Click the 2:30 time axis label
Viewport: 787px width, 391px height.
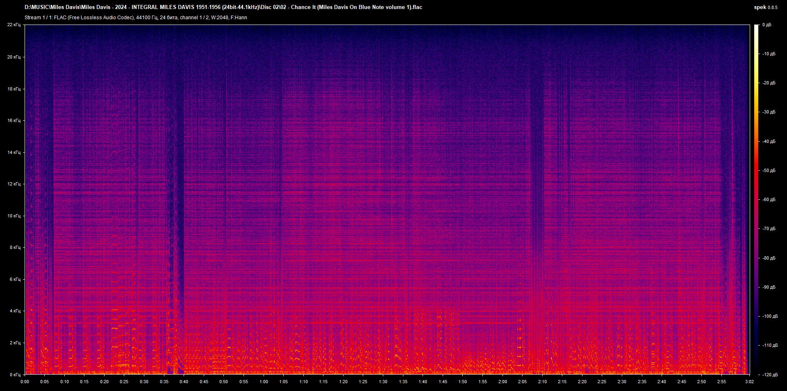click(x=622, y=382)
